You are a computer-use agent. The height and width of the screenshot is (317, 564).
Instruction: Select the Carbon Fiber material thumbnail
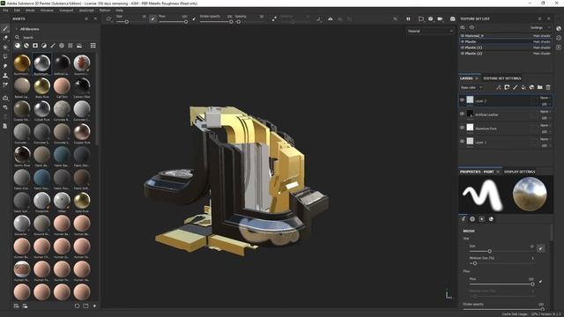tap(82, 85)
